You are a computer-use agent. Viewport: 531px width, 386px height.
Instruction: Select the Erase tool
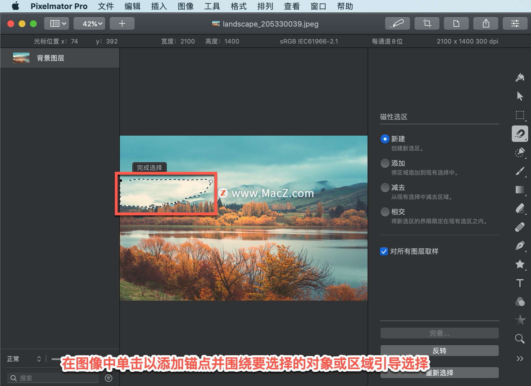[x=520, y=209]
